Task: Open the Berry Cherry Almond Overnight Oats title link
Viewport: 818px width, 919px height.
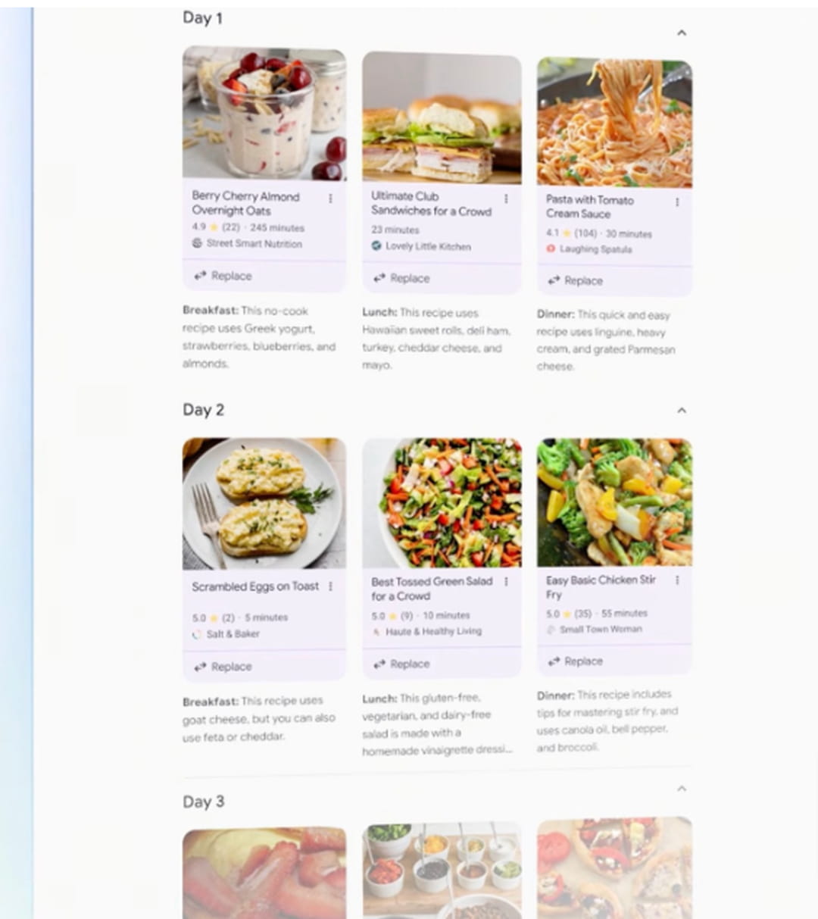Action: coord(245,203)
